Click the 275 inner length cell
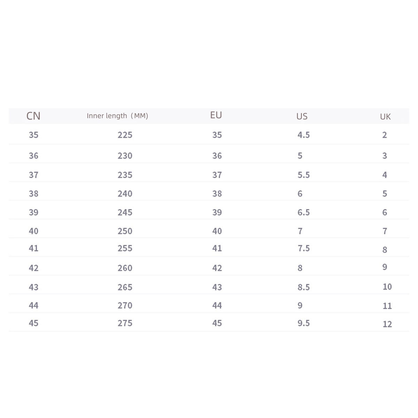Image resolution: width=418 pixels, height=418 pixels. point(125,323)
